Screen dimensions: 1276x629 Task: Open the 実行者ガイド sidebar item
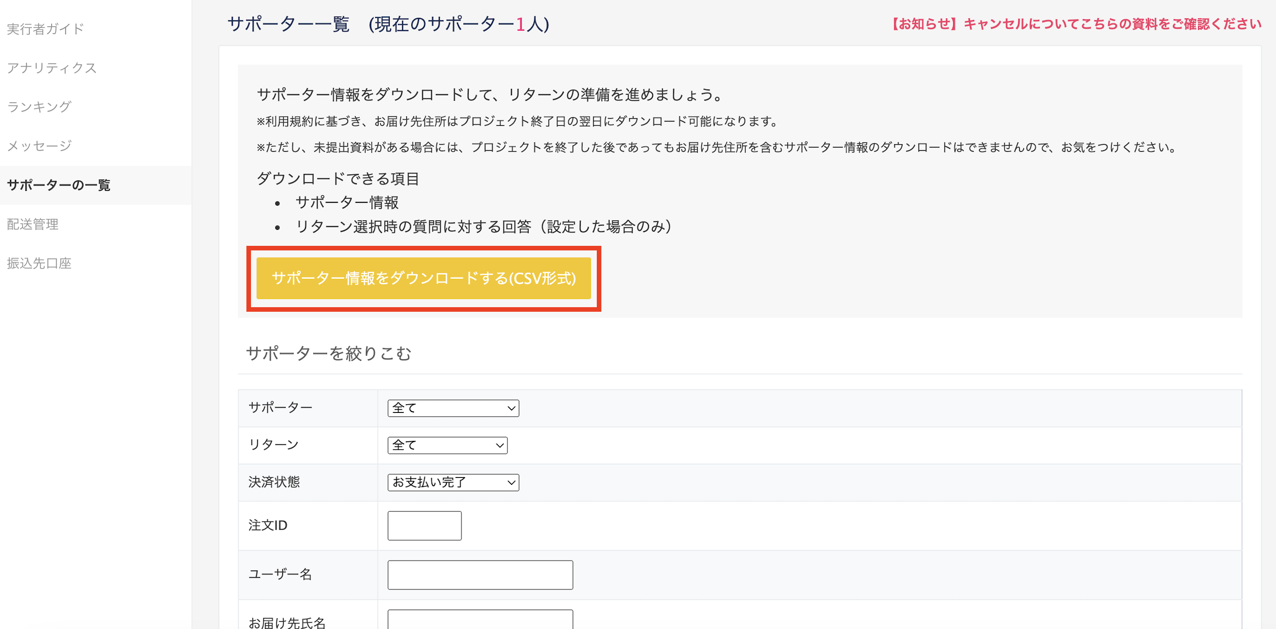(x=44, y=28)
